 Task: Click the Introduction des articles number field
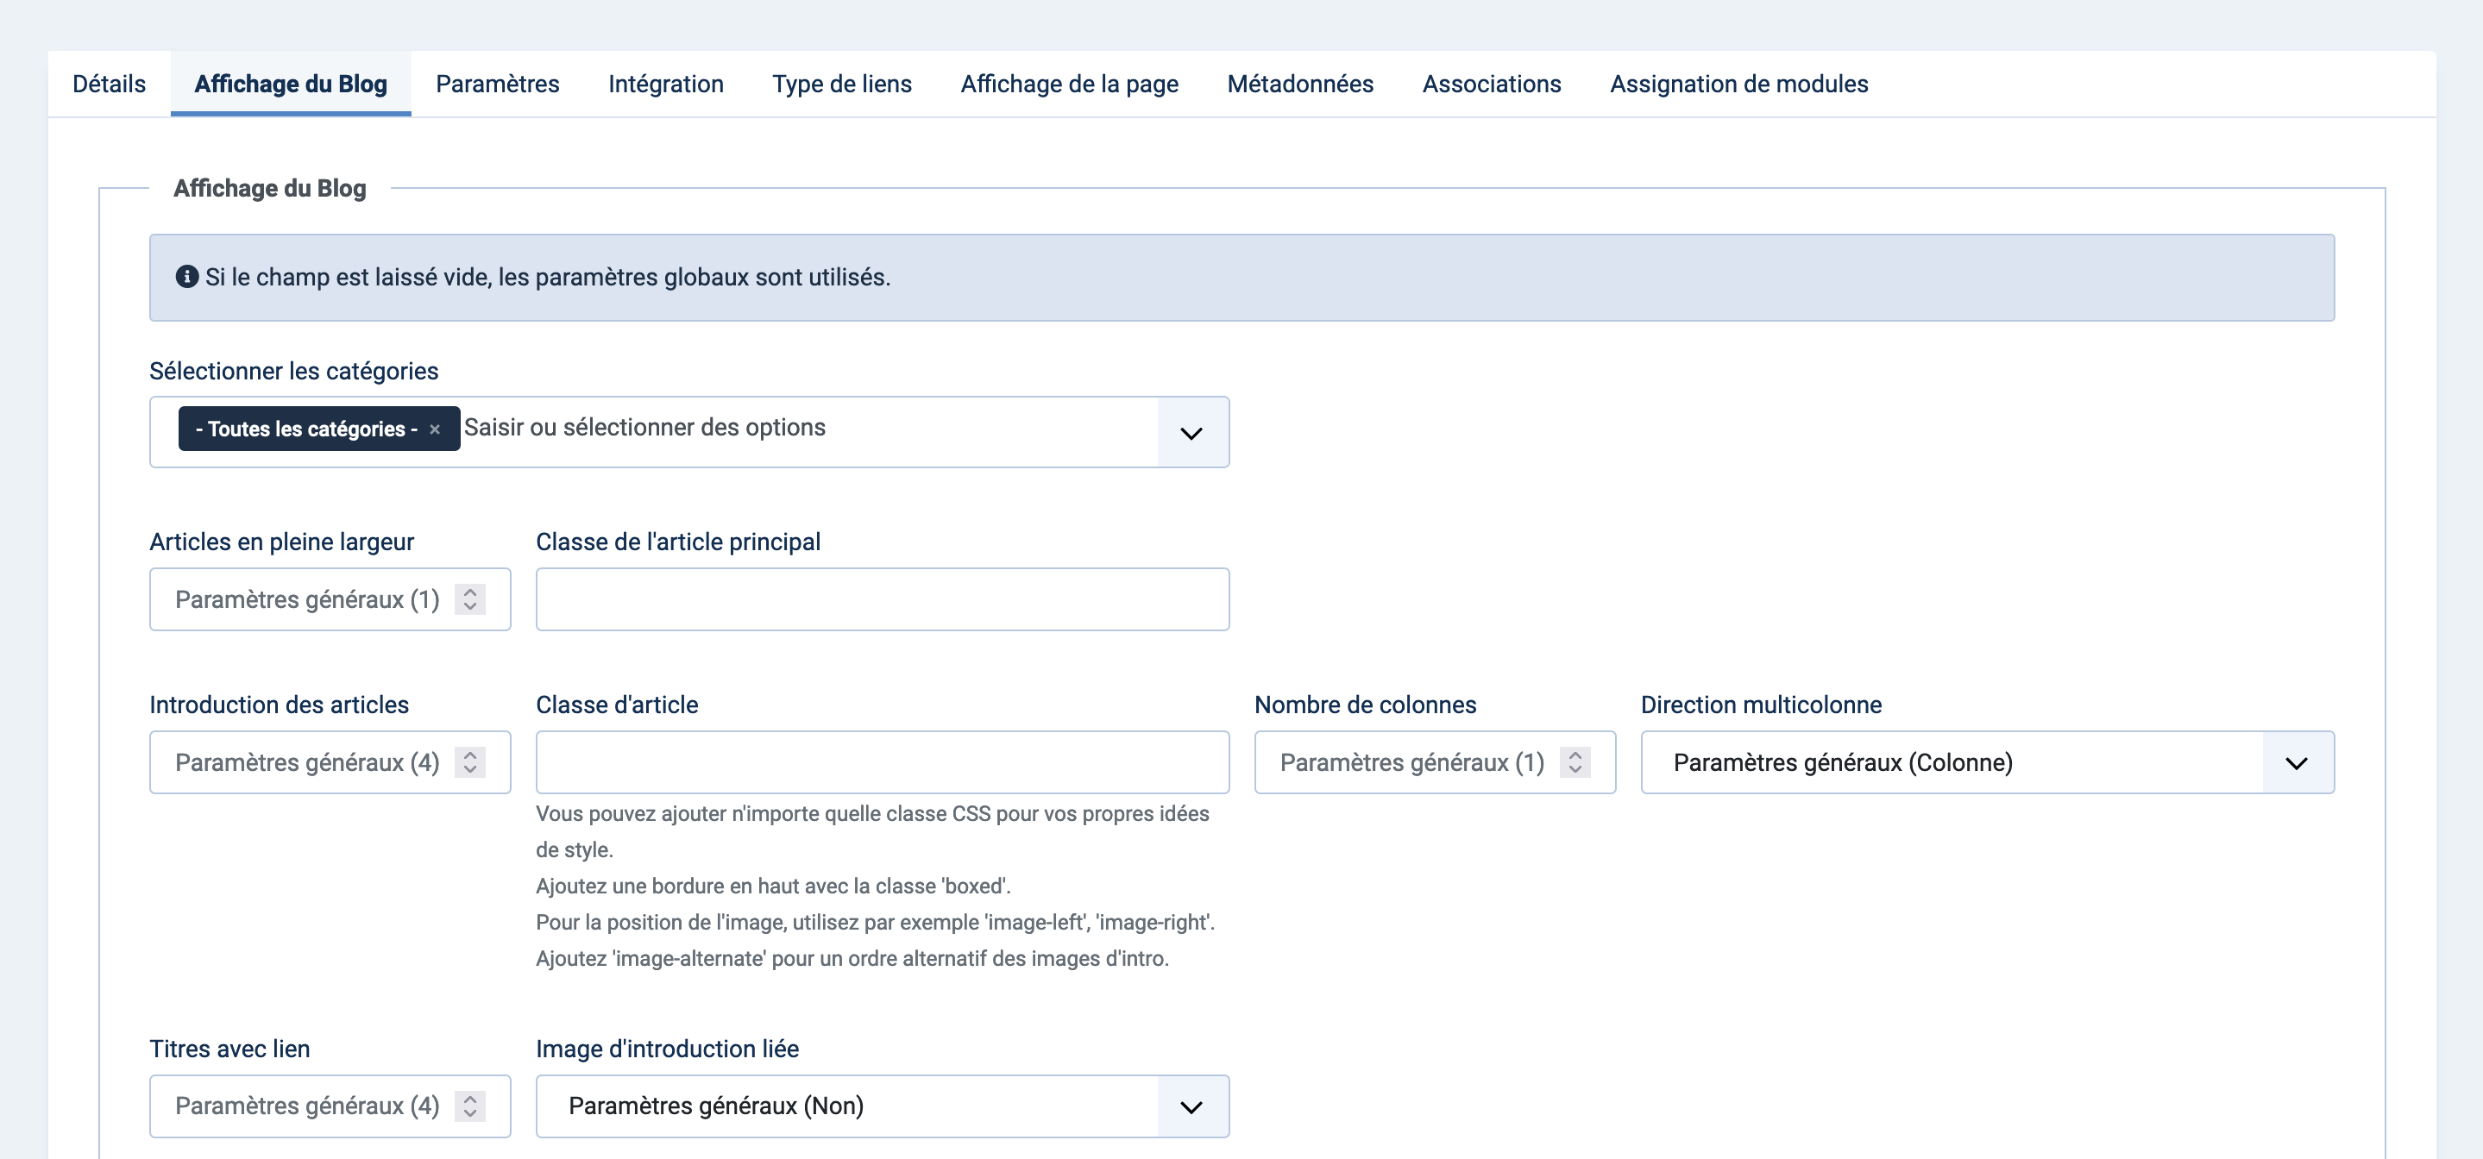pos(330,762)
